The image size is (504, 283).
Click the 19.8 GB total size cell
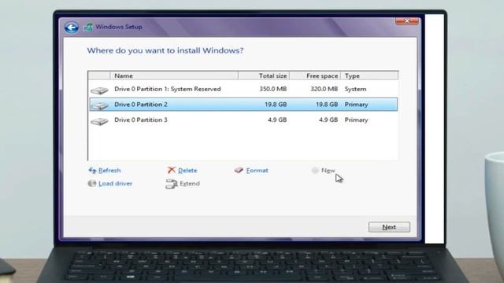point(276,105)
